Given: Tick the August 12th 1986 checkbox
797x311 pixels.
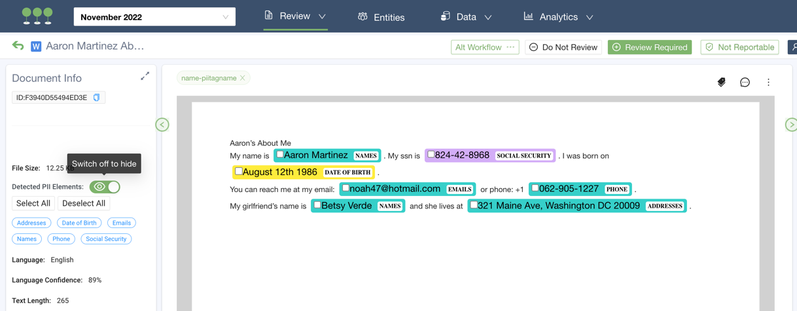Looking at the screenshot, I should pos(239,172).
